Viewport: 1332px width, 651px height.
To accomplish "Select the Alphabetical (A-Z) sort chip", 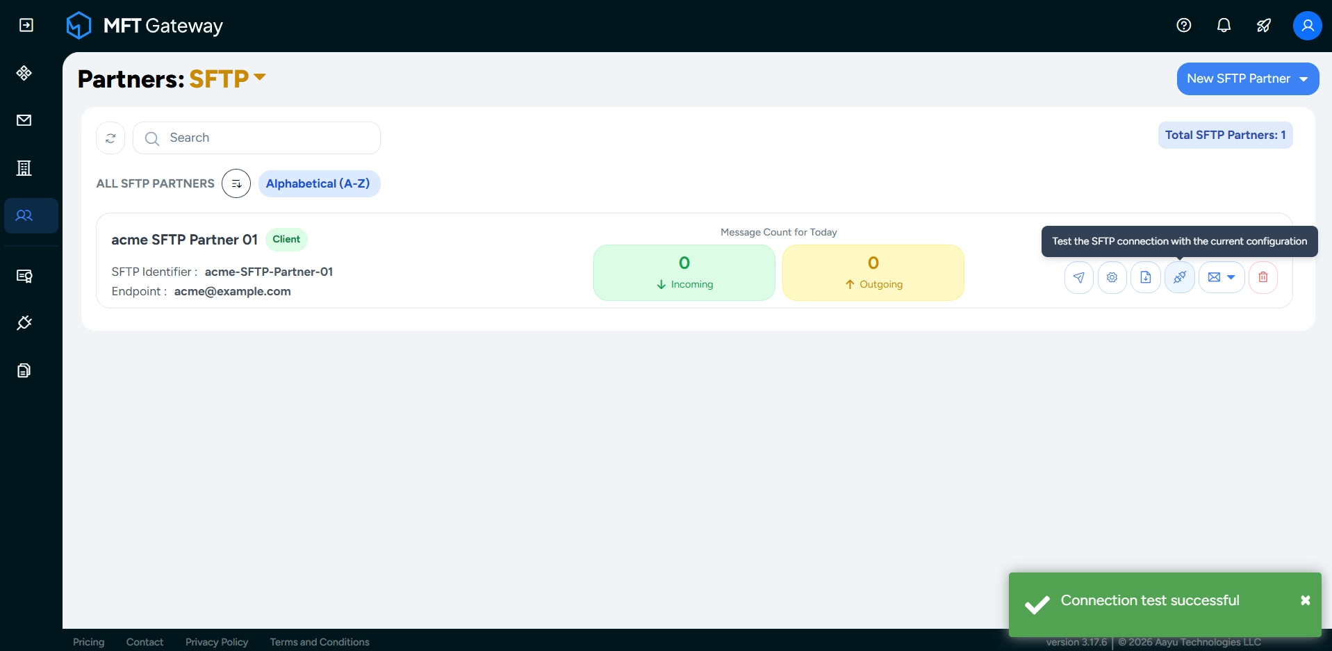I will (x=319, y=183).
